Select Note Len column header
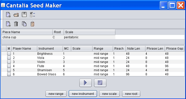 coord(136,49)
